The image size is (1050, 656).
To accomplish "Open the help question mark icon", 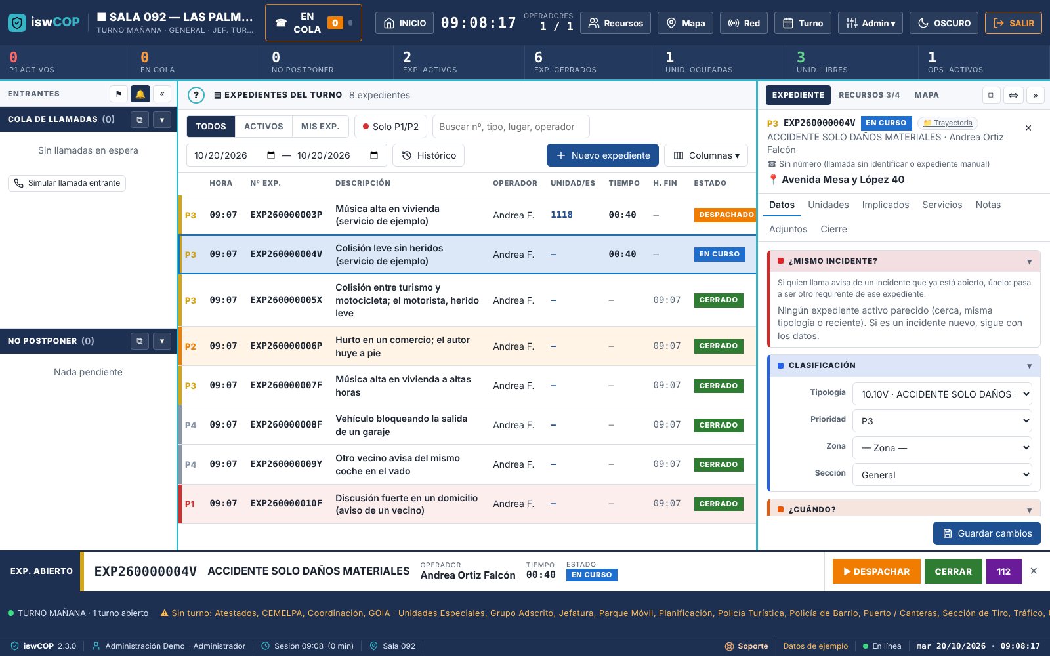I will [x=196, y=95].
